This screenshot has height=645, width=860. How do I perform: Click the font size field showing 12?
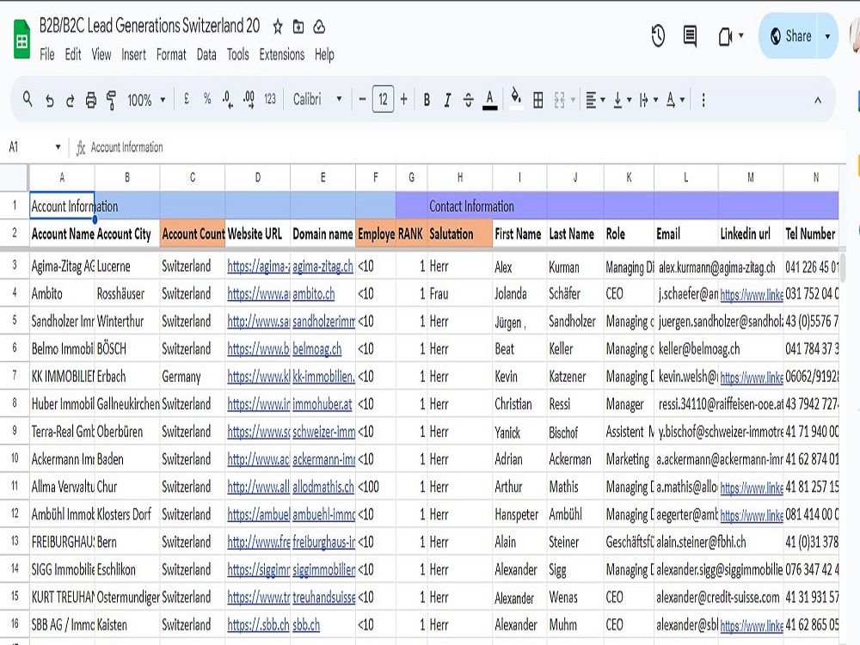click(383, 99)
